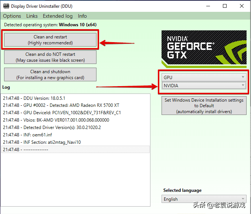251x214 pixels.
Task: Open the English language dropdown
Action: [x=204, y=199]
